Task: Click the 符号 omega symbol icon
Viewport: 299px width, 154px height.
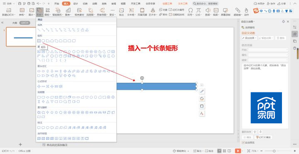Action: click(x=190, y=10)
